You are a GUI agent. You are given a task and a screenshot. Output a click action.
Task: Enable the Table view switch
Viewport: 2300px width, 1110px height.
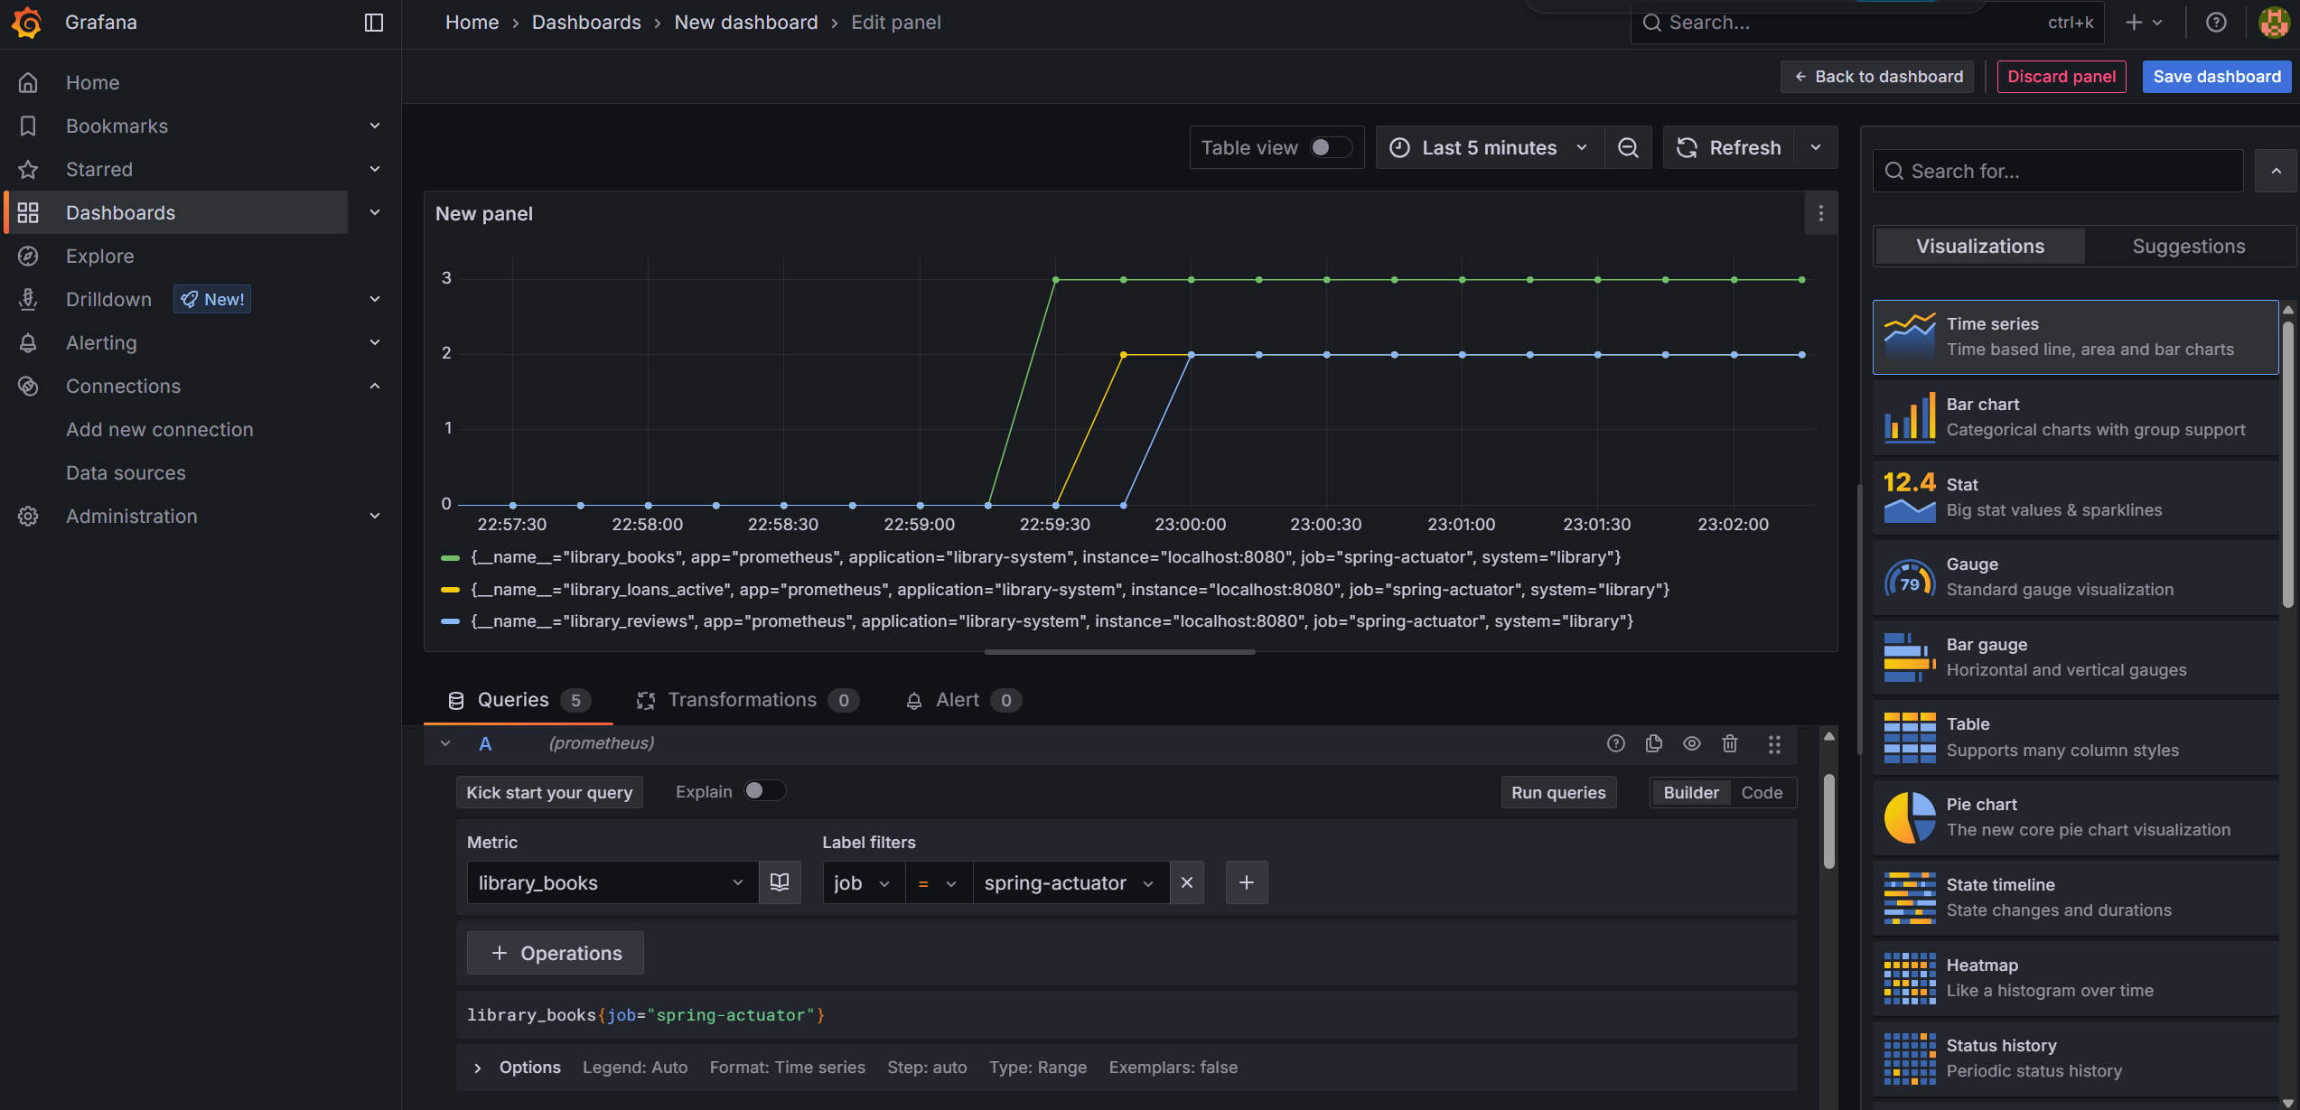point(1330,147)
